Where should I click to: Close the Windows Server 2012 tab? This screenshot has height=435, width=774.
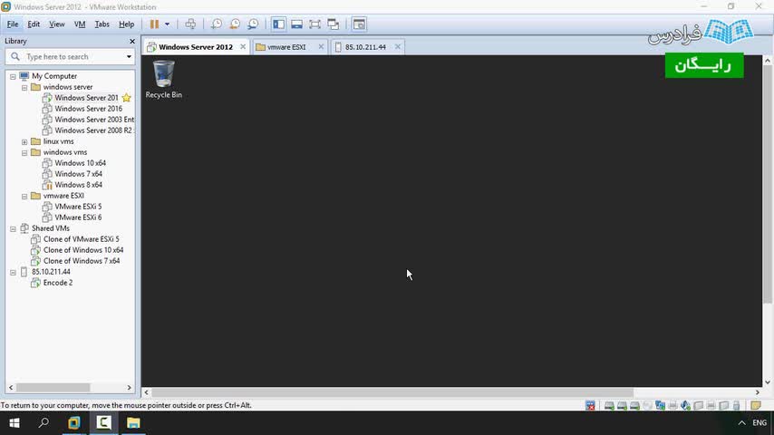tap(243, 46)
